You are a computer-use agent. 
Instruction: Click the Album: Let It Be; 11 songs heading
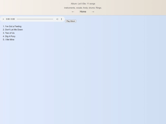coord(83,4)
